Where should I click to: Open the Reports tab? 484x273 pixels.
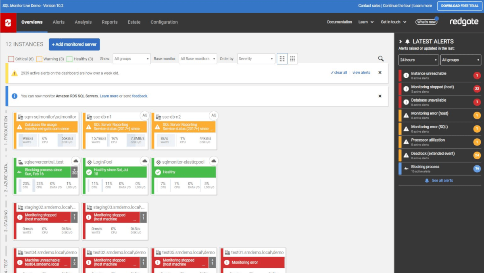pos(110,22)
